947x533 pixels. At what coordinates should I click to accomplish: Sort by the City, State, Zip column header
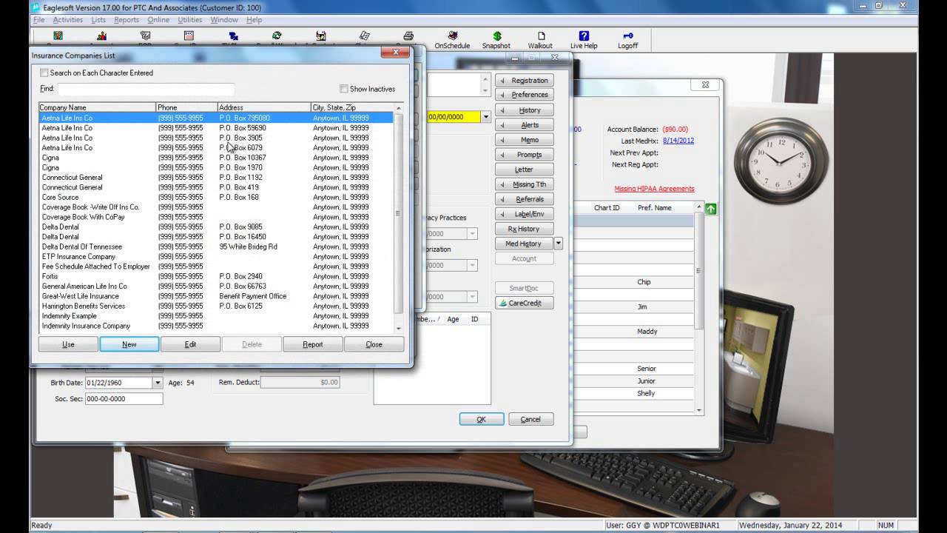coord(352,107)
